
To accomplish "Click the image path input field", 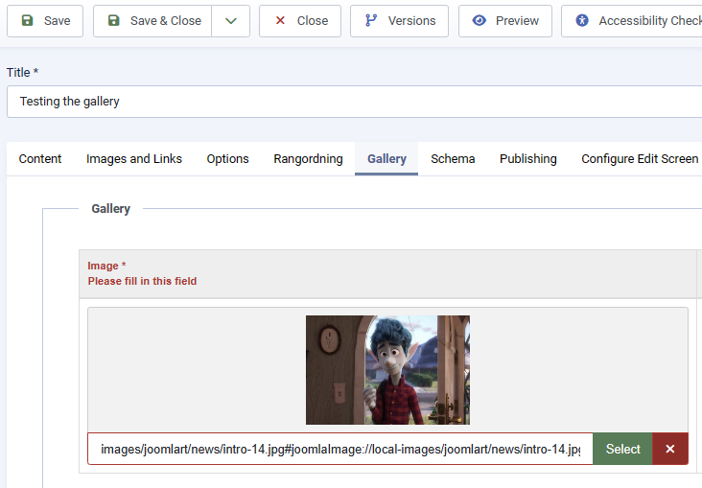I will pyautogui.click(x=340, y=449).
